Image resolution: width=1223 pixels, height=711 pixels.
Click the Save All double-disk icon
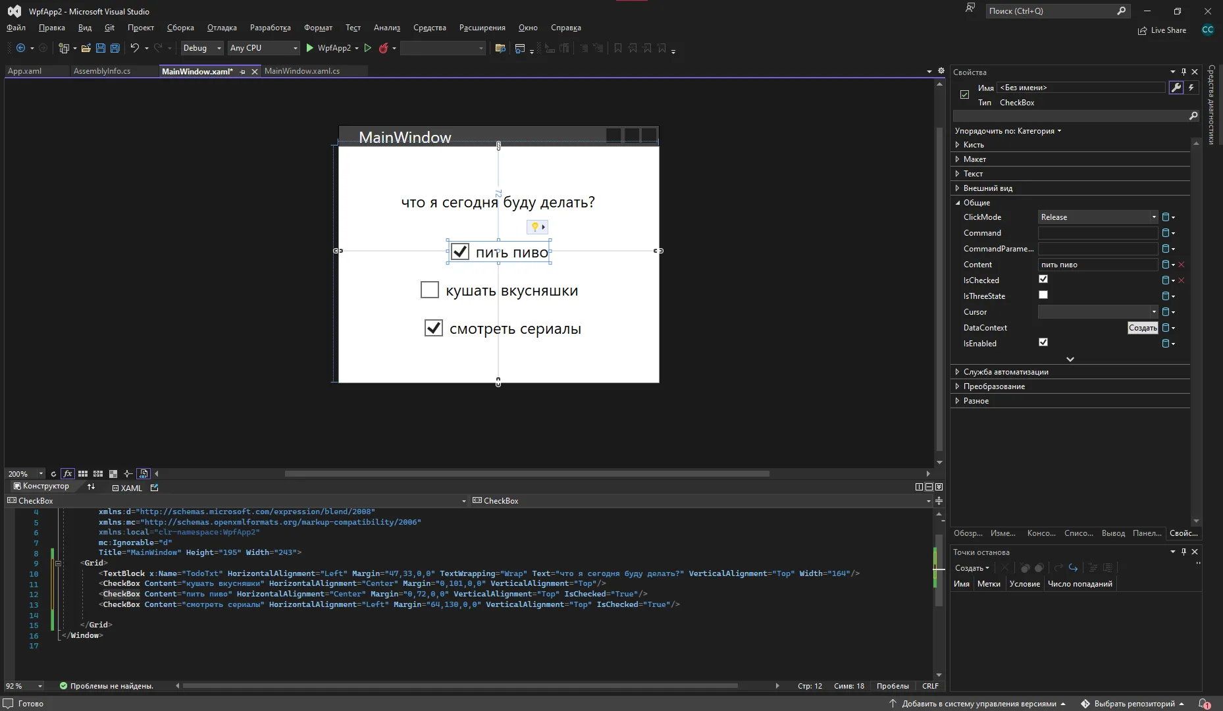115,48
